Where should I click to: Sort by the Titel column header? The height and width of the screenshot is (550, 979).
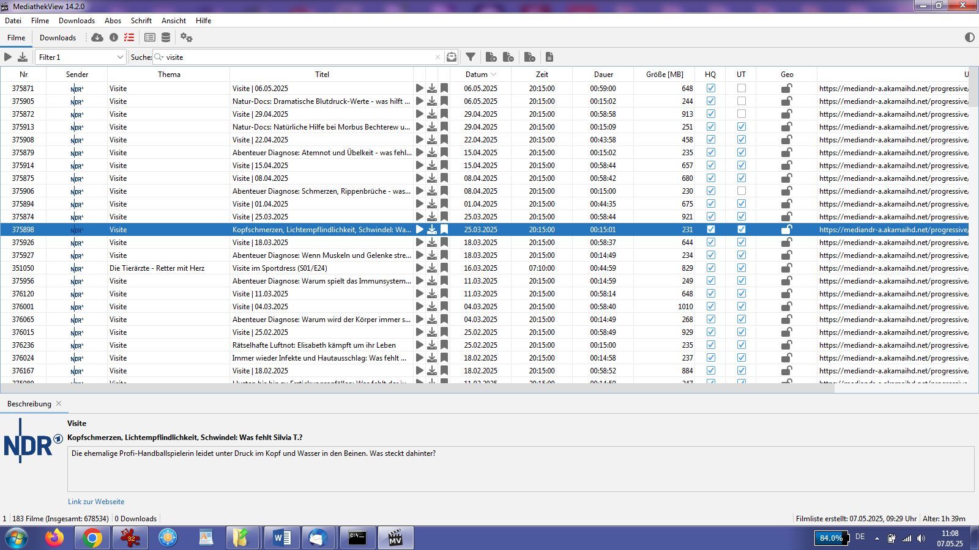point(322,74)
